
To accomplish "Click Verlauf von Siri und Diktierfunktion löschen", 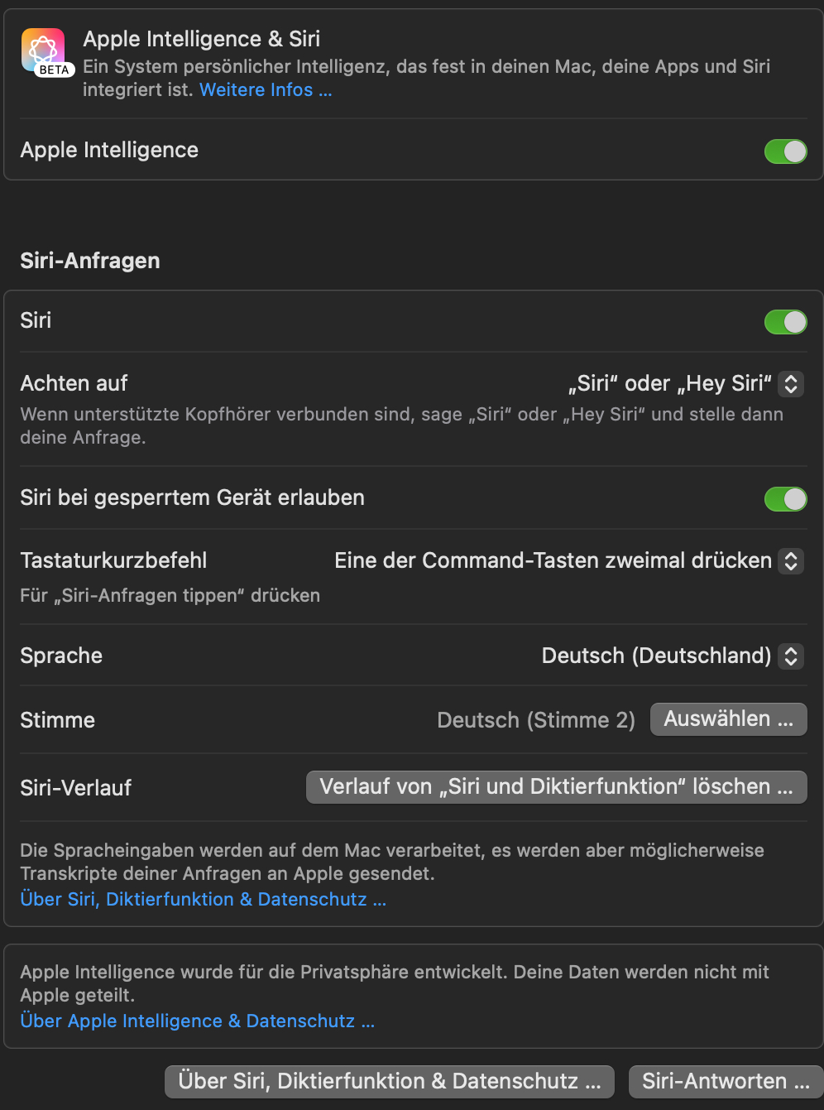I will (556, 787).
